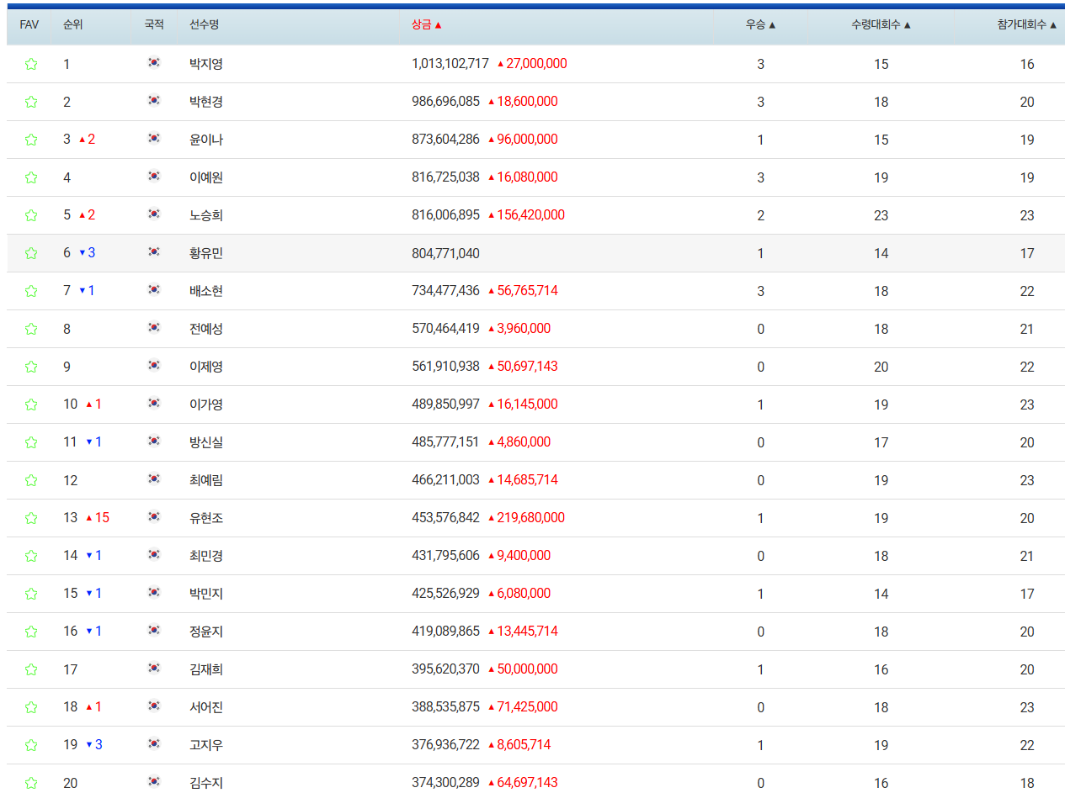Image resolution: width=1065 pixels, height=793 pixels.
Task: Open player profile for 황유민
Action: (206, 253)
